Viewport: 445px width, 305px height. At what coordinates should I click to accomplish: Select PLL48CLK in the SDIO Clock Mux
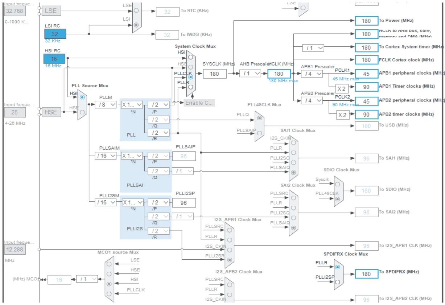click(338, 199)
